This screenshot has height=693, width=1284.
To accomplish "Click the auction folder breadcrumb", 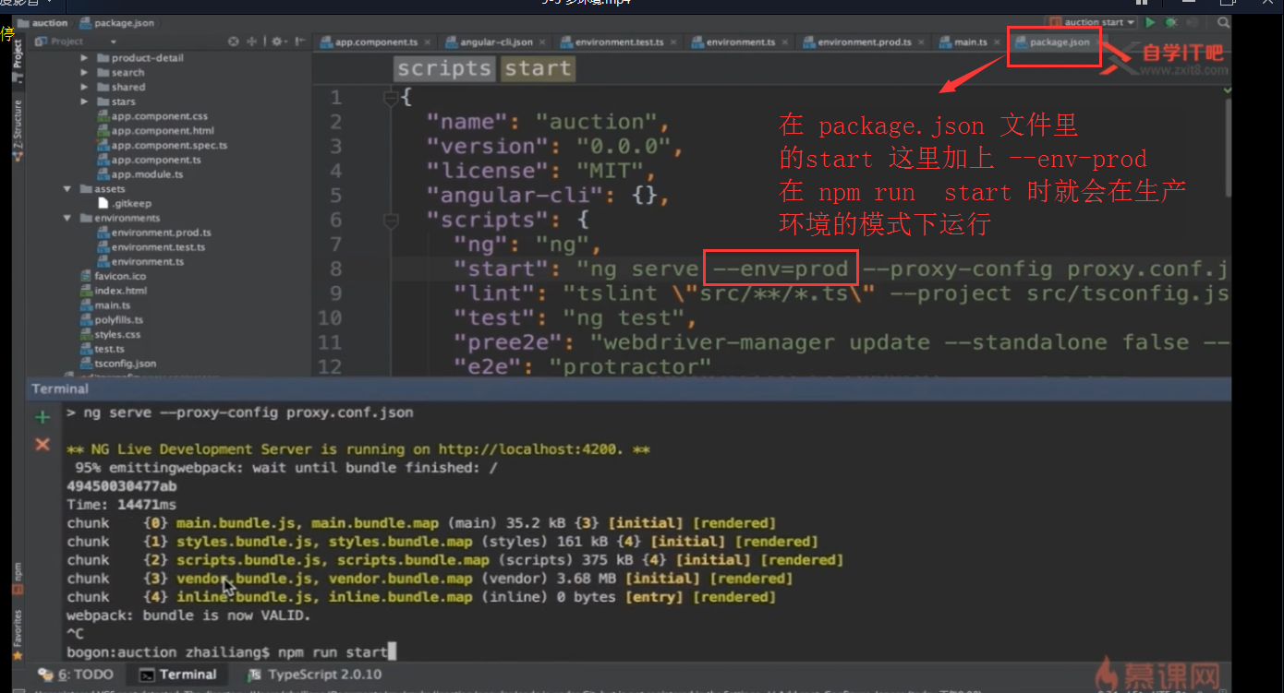I will coord(41,23).
